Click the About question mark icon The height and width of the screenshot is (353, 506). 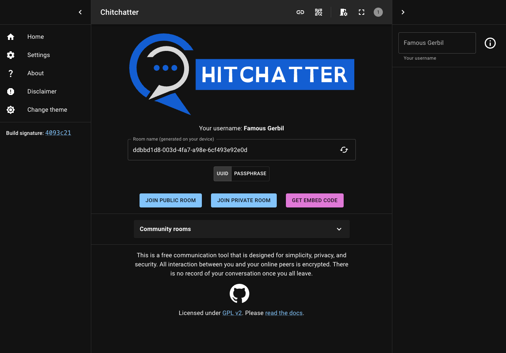pos(11,73)
